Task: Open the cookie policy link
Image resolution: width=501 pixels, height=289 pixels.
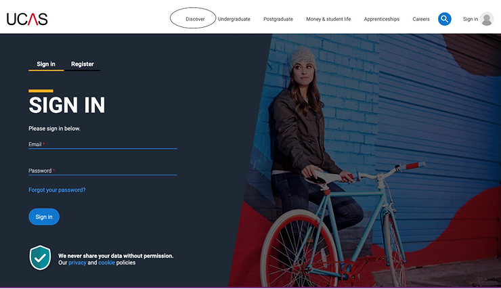Action: click(106, 263)
